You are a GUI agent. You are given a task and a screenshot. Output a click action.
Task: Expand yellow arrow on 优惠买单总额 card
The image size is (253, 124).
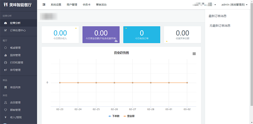point(167,41)
